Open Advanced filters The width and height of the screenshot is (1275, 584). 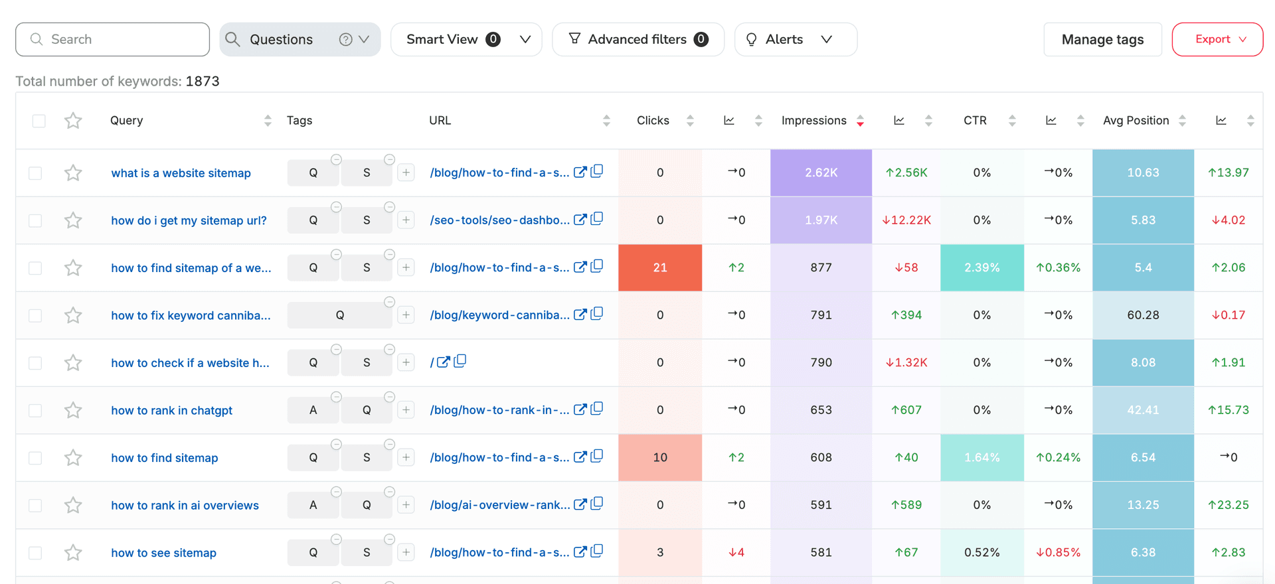(x=638, y=40)
